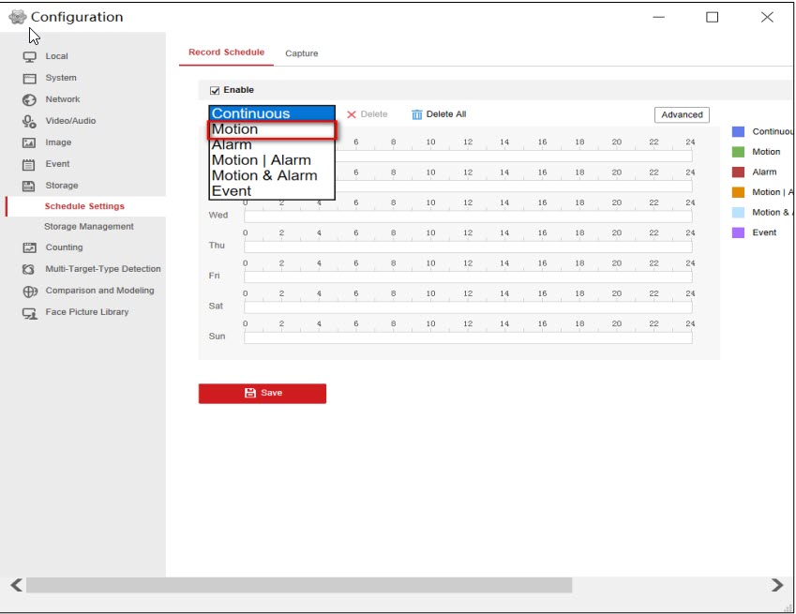Image resolution: width=796 pixels, height=614 pixels.
Task: Click the Image settings icon
Action: point(29,143)
